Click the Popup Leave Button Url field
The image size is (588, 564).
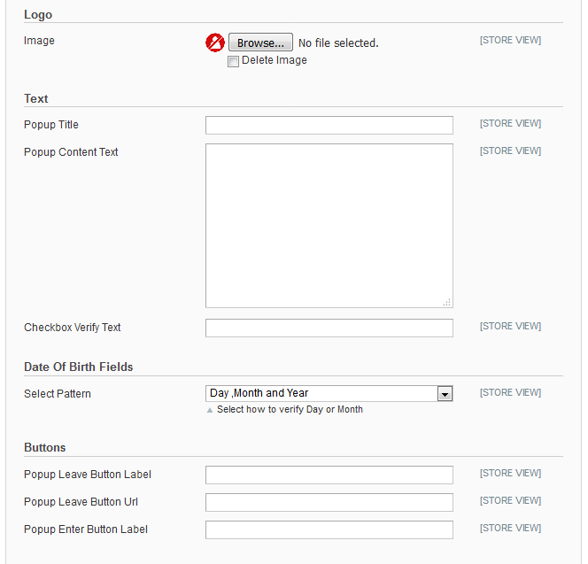pos(329,503)
